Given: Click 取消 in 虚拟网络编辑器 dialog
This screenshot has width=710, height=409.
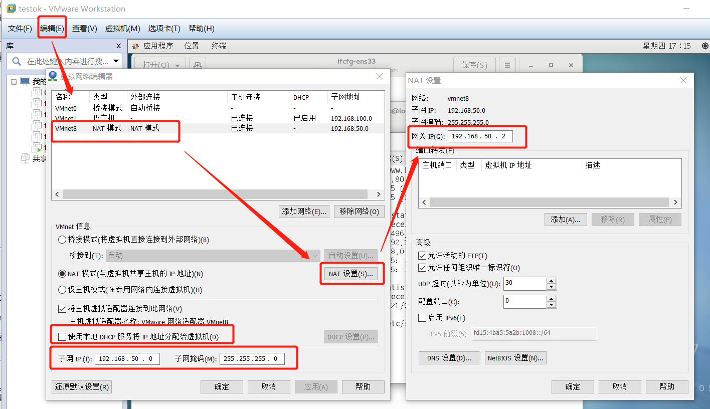Looking at the screenshot, I should point(269,387).
